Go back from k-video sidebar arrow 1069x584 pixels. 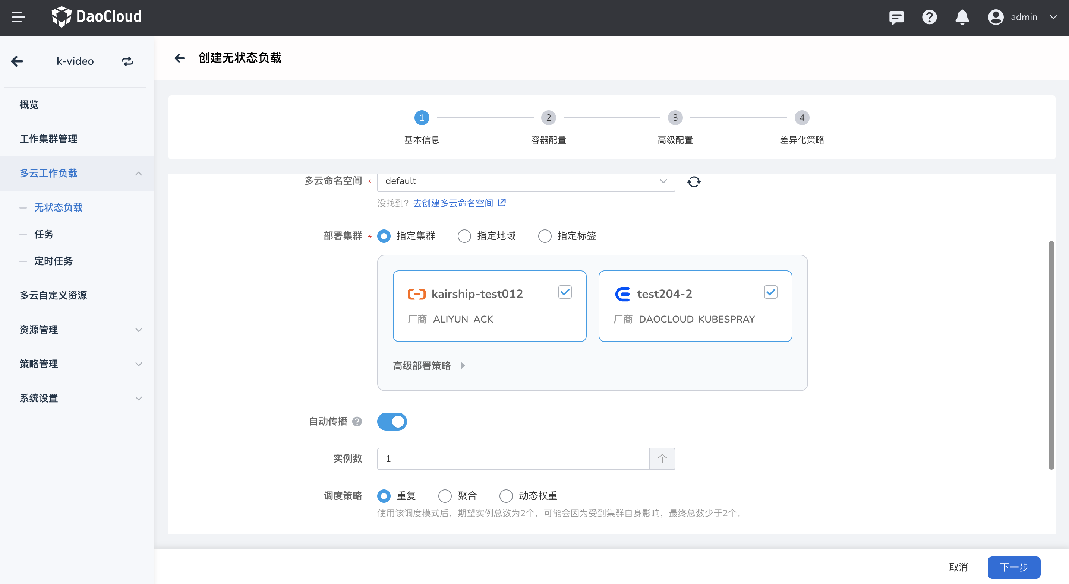click(x=17, y=61)
